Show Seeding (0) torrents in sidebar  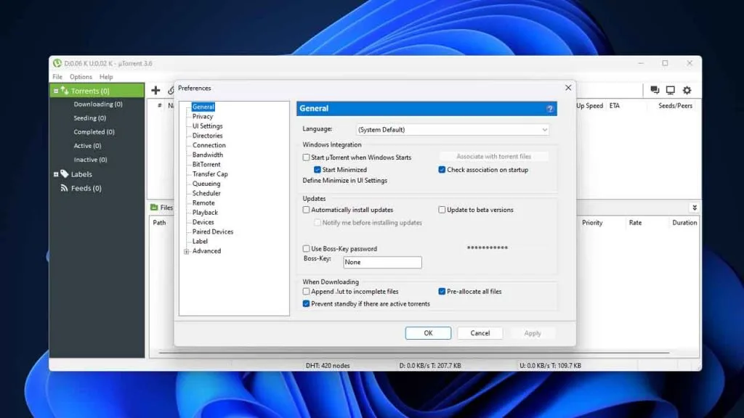[x=89, y=118]
